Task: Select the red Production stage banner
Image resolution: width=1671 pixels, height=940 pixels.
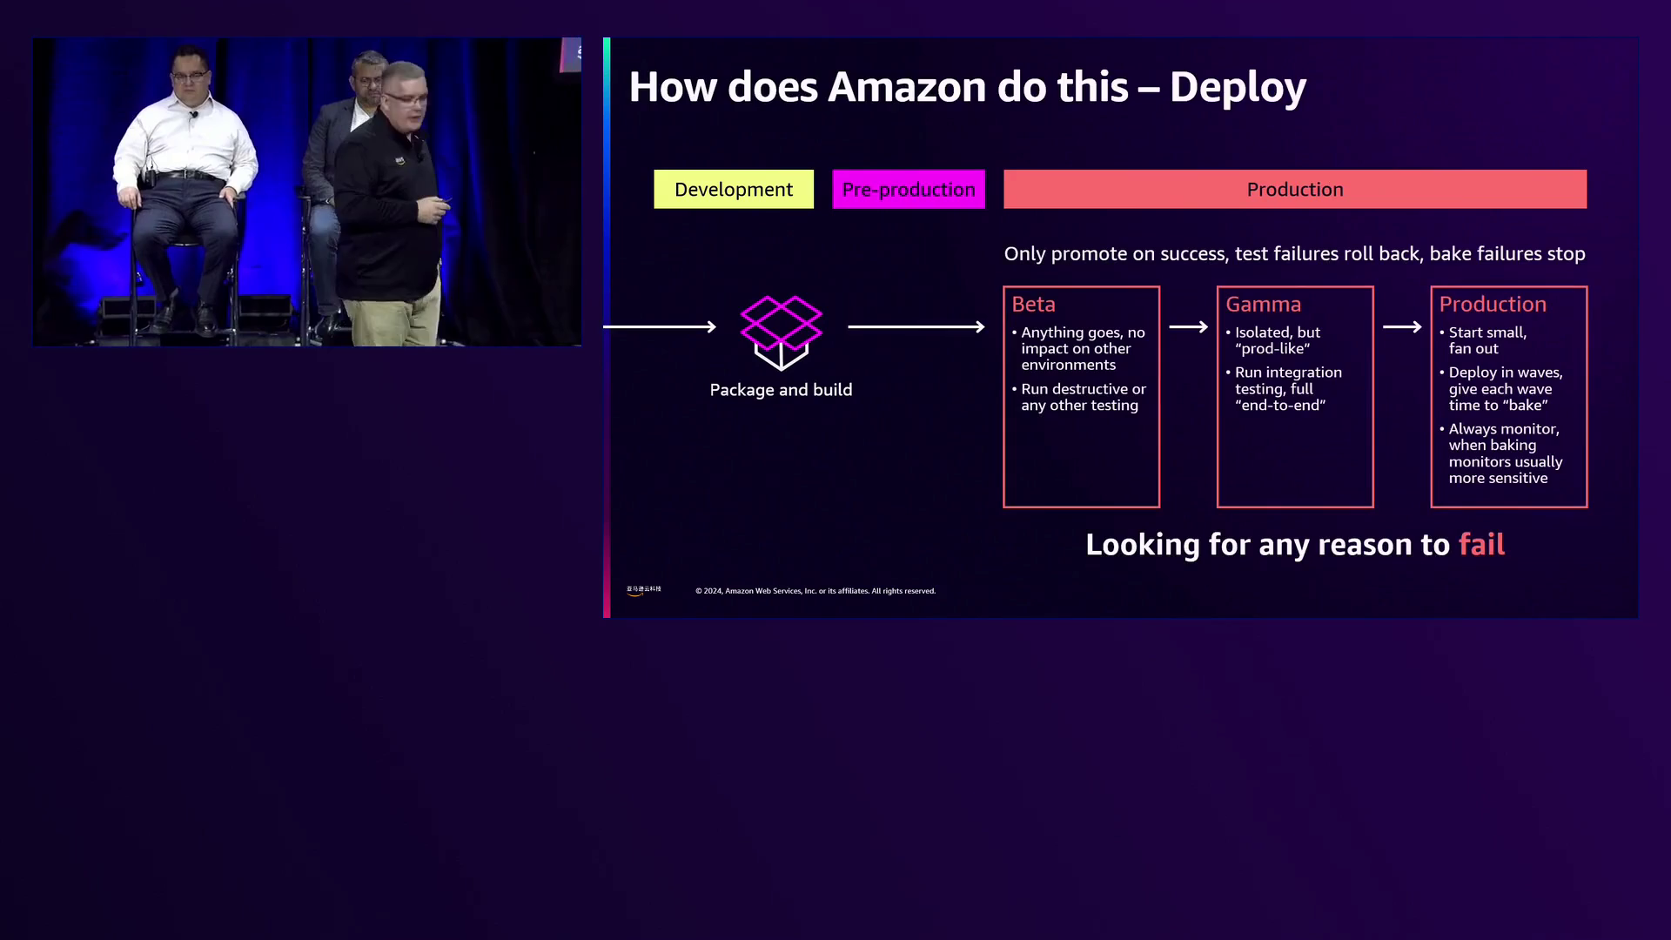Action: click(1295, 189)
